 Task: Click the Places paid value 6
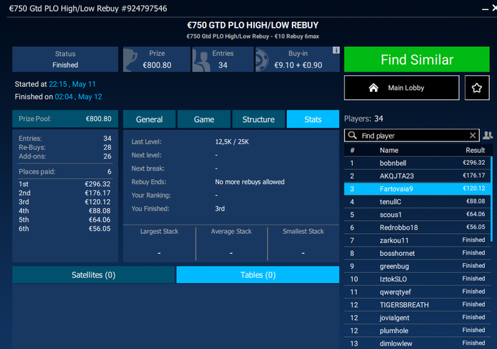coord(109,171)
